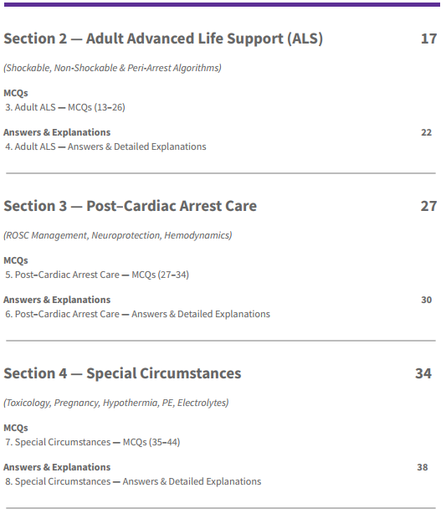Select Answers & Explanations label under Section 2
The width and height of the screenshot is (446, 519).
57,132
